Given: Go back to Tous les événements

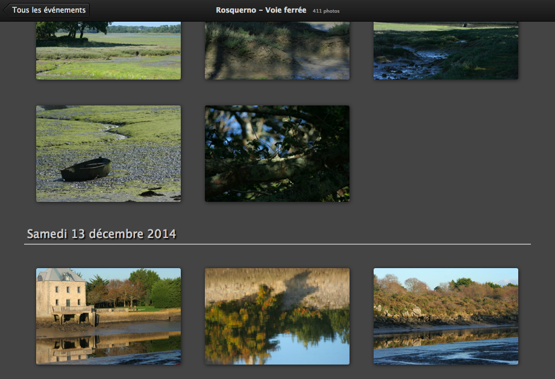Looking at the screenshot, I should click(x=46, y=10).
